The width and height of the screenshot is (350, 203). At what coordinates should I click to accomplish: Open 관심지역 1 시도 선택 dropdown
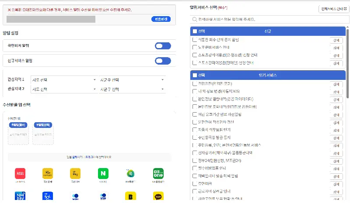click(64, 80)
